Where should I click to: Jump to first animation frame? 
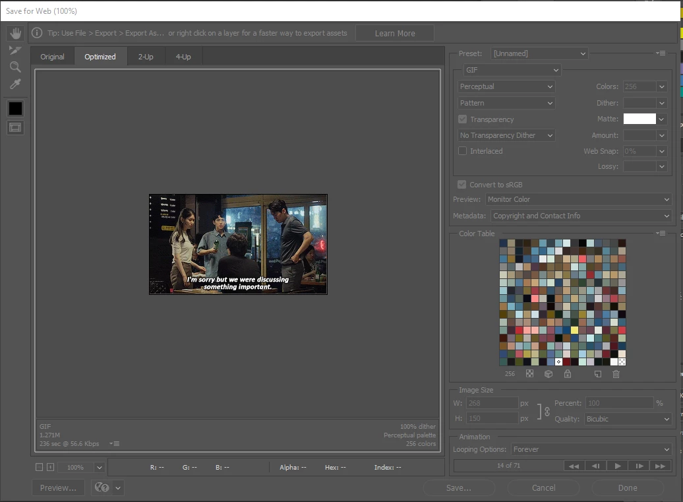[x=574, y=466]
